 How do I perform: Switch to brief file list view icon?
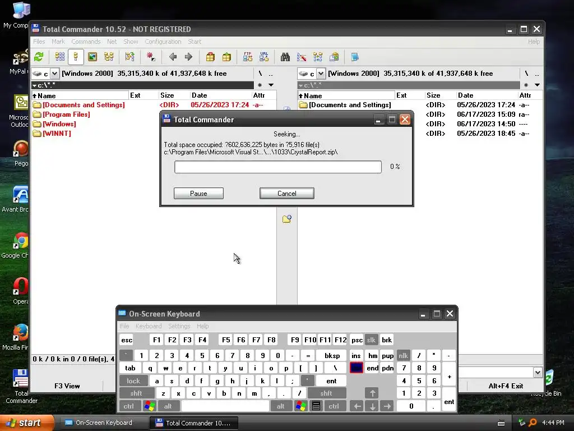(60, 57)
